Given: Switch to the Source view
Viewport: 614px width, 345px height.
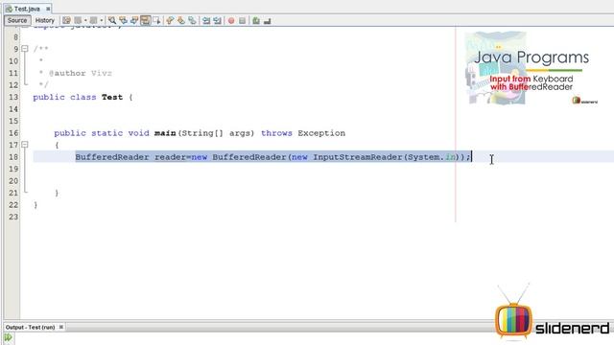Looking at the screenshot, I should click(17, 20).
